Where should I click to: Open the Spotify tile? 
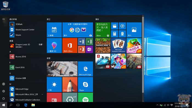tap(86, 97)
